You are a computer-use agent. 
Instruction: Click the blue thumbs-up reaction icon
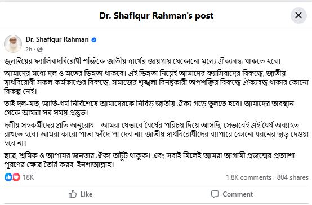(8, 177)
